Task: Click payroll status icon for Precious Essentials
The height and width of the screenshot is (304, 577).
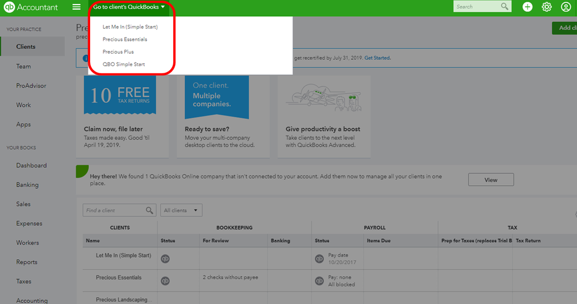Action: [x=319, y=281]
